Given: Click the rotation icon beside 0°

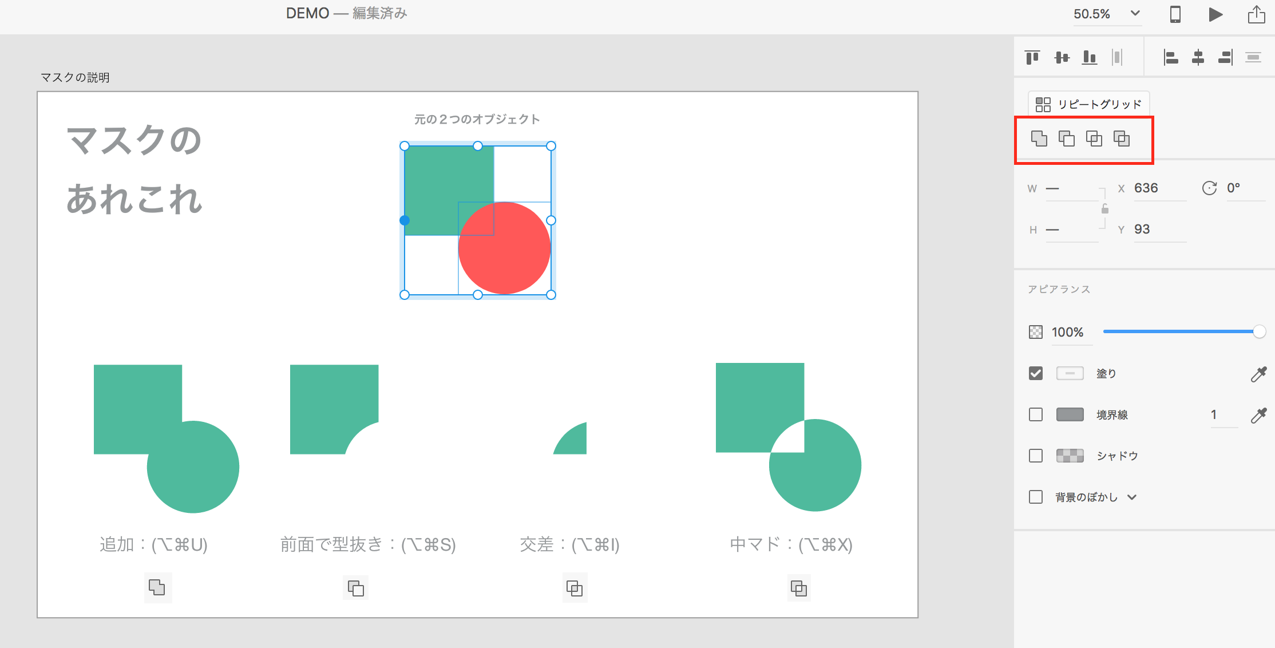Looking at the screenshot, I should [x=1209, y=188].
